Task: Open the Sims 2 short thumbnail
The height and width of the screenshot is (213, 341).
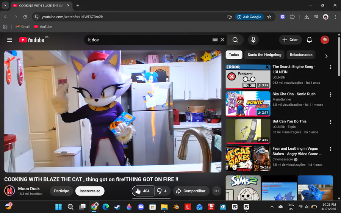Action: (x=243, y=188)
